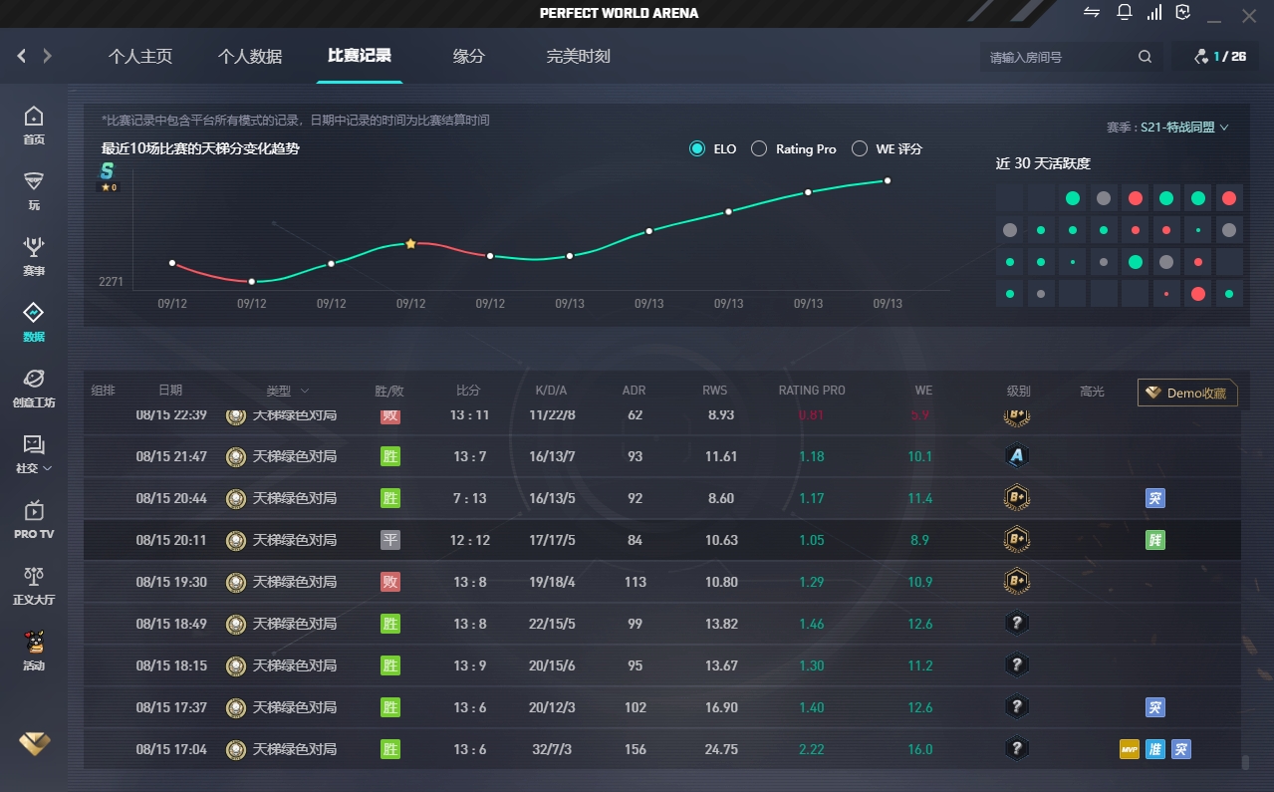Click the diamond VIP icon at sidebar bottom
Viewport: 1274px width, 792px height.
pyautogui.click(x=34, y=743)
